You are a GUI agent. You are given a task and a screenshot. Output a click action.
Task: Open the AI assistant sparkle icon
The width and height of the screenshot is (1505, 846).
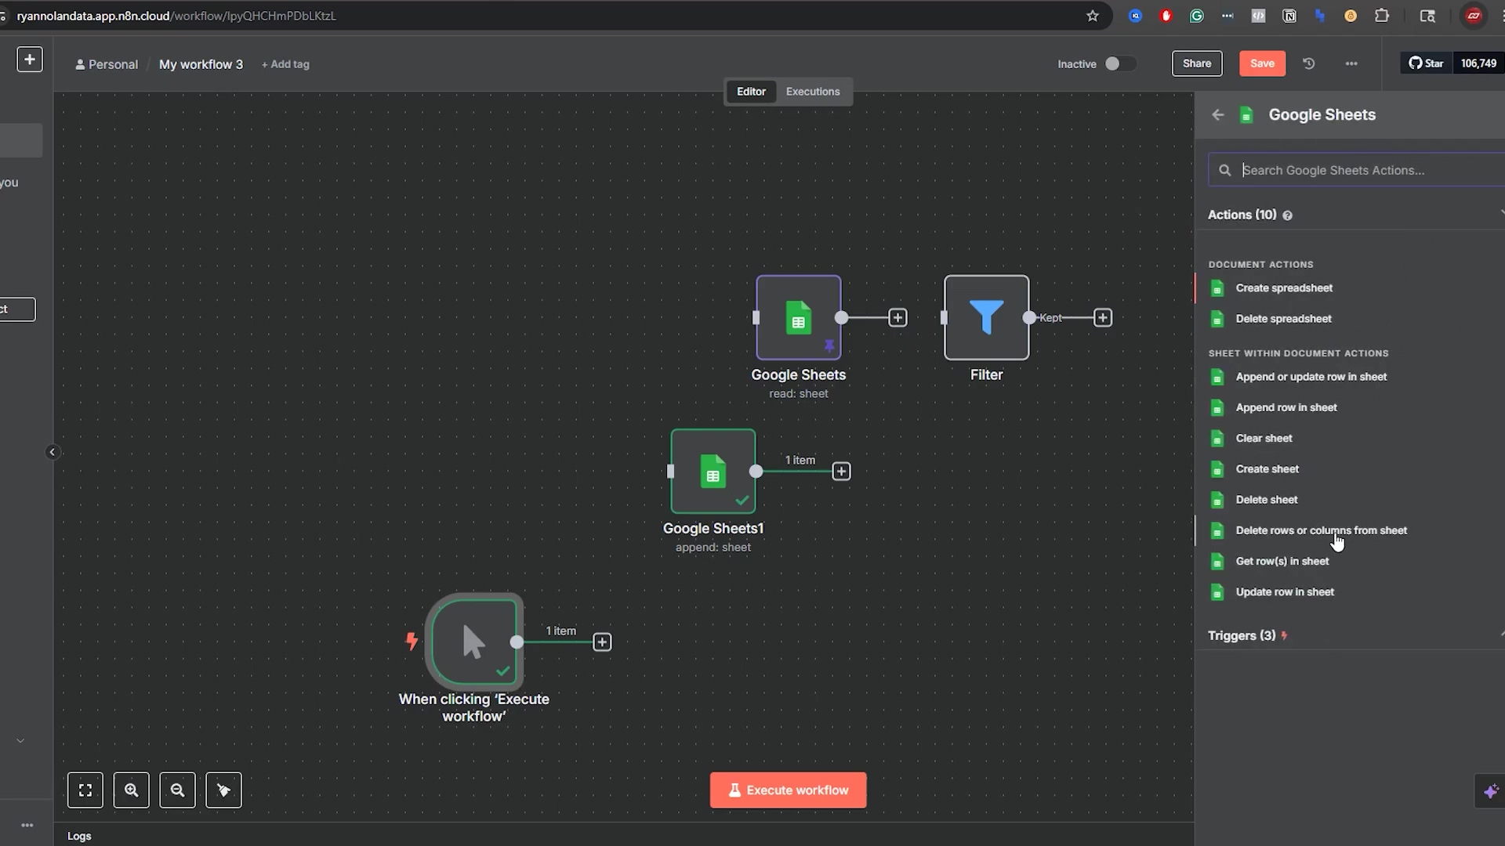pyautogui.click(x=1490, y=791)
